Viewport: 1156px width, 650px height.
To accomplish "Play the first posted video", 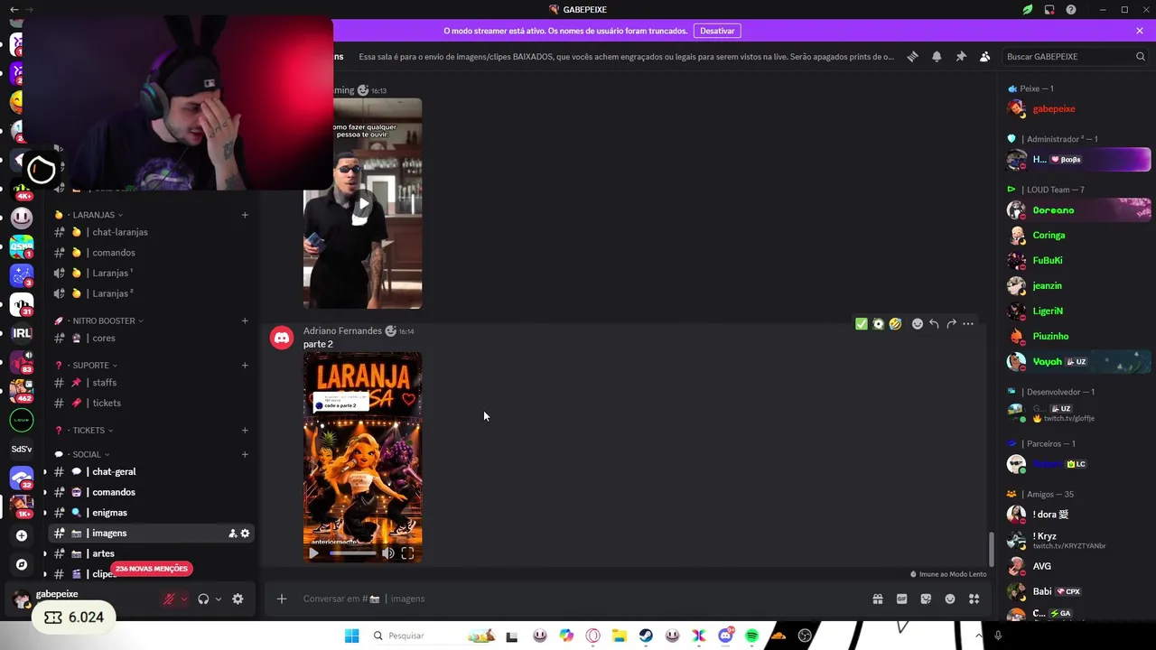I will tap(362, 203).
